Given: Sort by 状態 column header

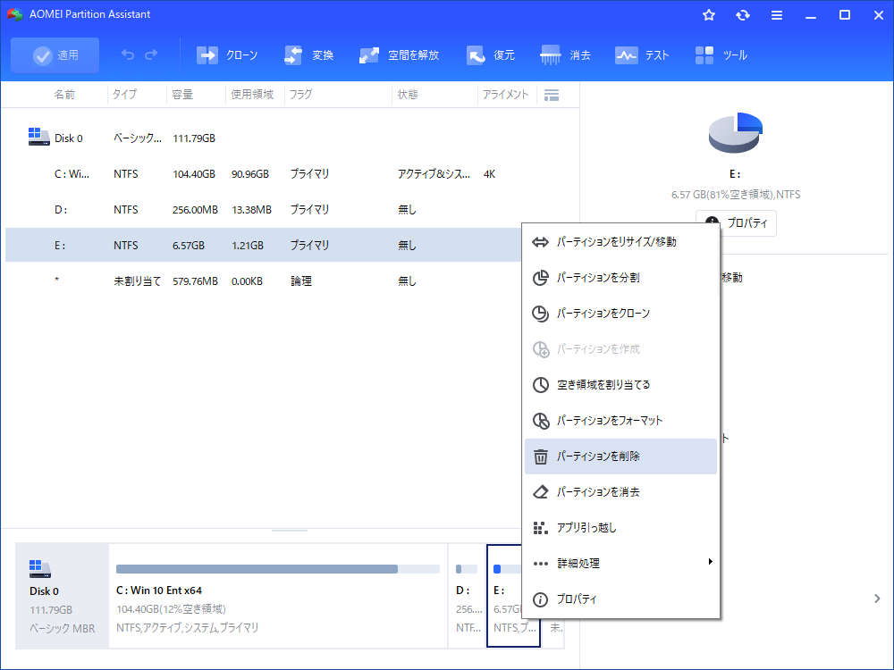Looking at the screenshot, I should point(407,95).
